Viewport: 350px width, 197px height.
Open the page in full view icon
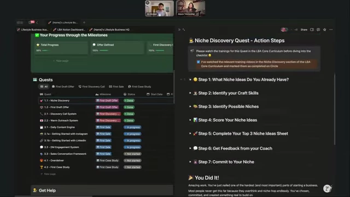pos(184,30)
